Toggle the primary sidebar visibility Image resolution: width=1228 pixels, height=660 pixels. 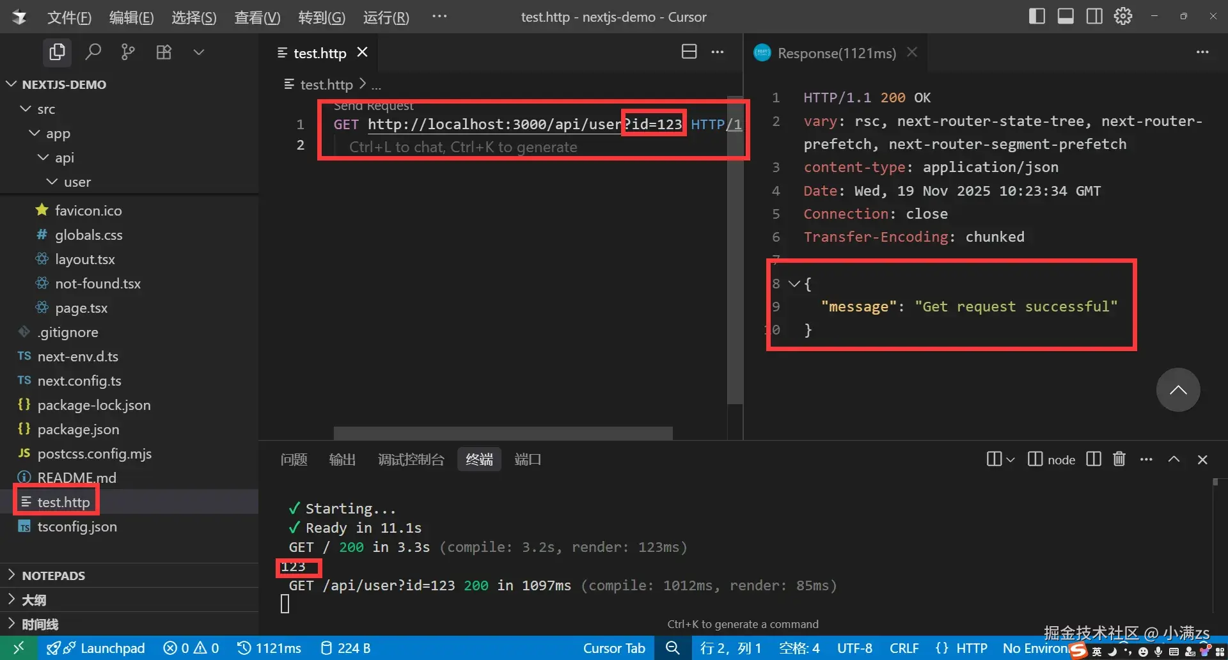pos(1037,17)
